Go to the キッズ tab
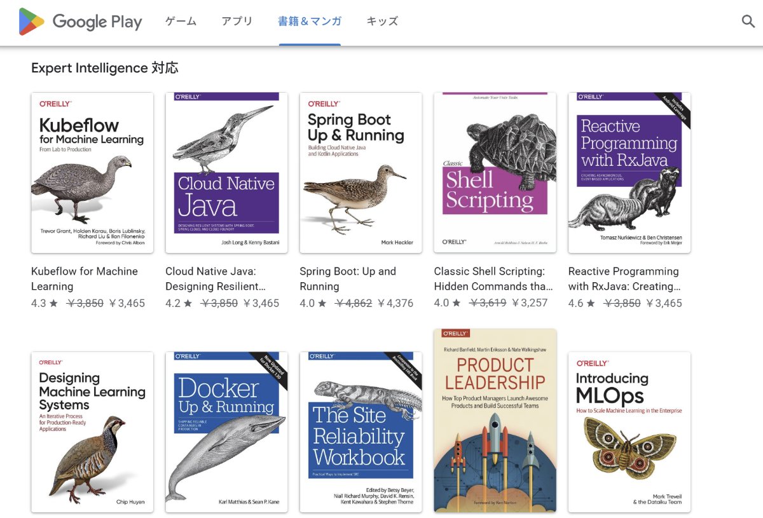This screenshot has width=763, height=518. (382, 21)
